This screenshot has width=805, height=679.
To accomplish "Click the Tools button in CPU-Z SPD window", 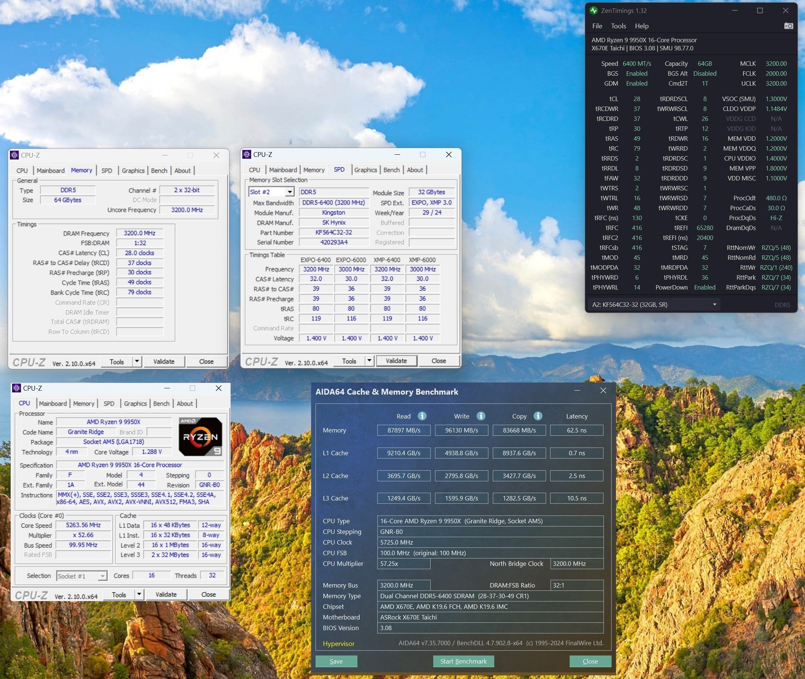I will (x=349, y=361).
